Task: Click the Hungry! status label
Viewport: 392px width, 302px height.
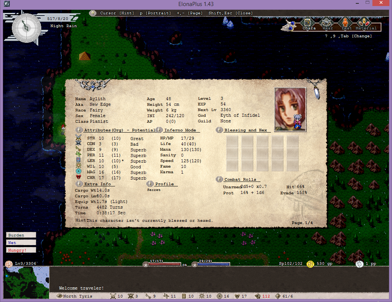Action: (21, 250)
